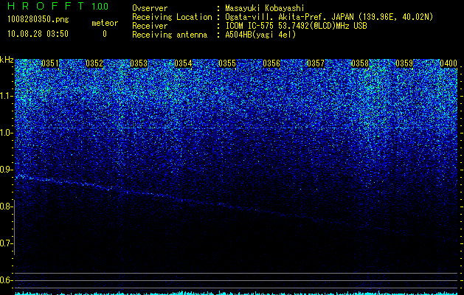464x295 pixels.
Task: Click the 1.1 frequency axis label
Action: click(7, 96)
